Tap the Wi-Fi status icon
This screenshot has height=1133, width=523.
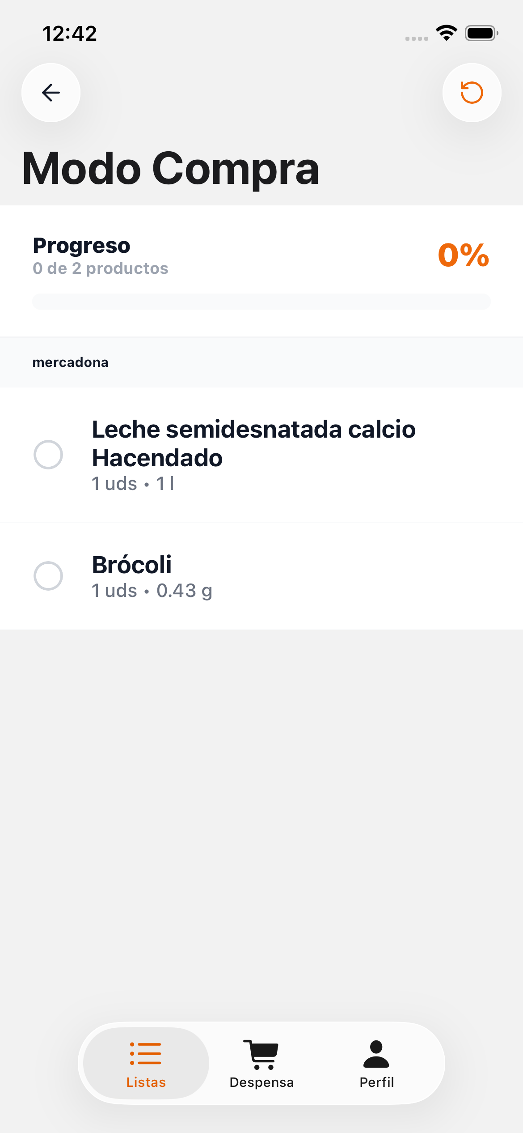coord(446,33)
